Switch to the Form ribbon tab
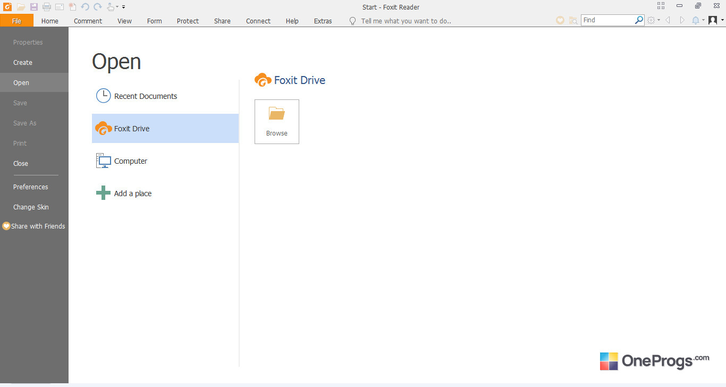Viewport: 726px width, 387px height. 155,21
